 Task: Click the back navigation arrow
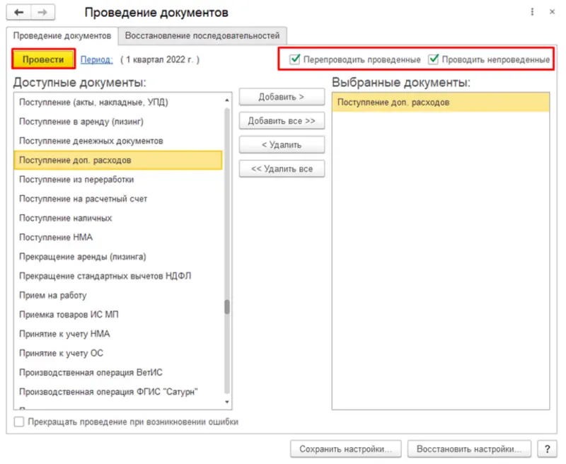point(19,11)
